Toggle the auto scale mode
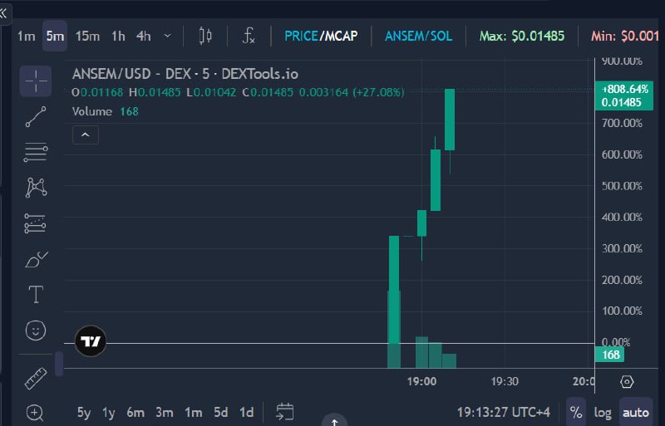Screen dimensions: 665x426 tap(635, 412)
